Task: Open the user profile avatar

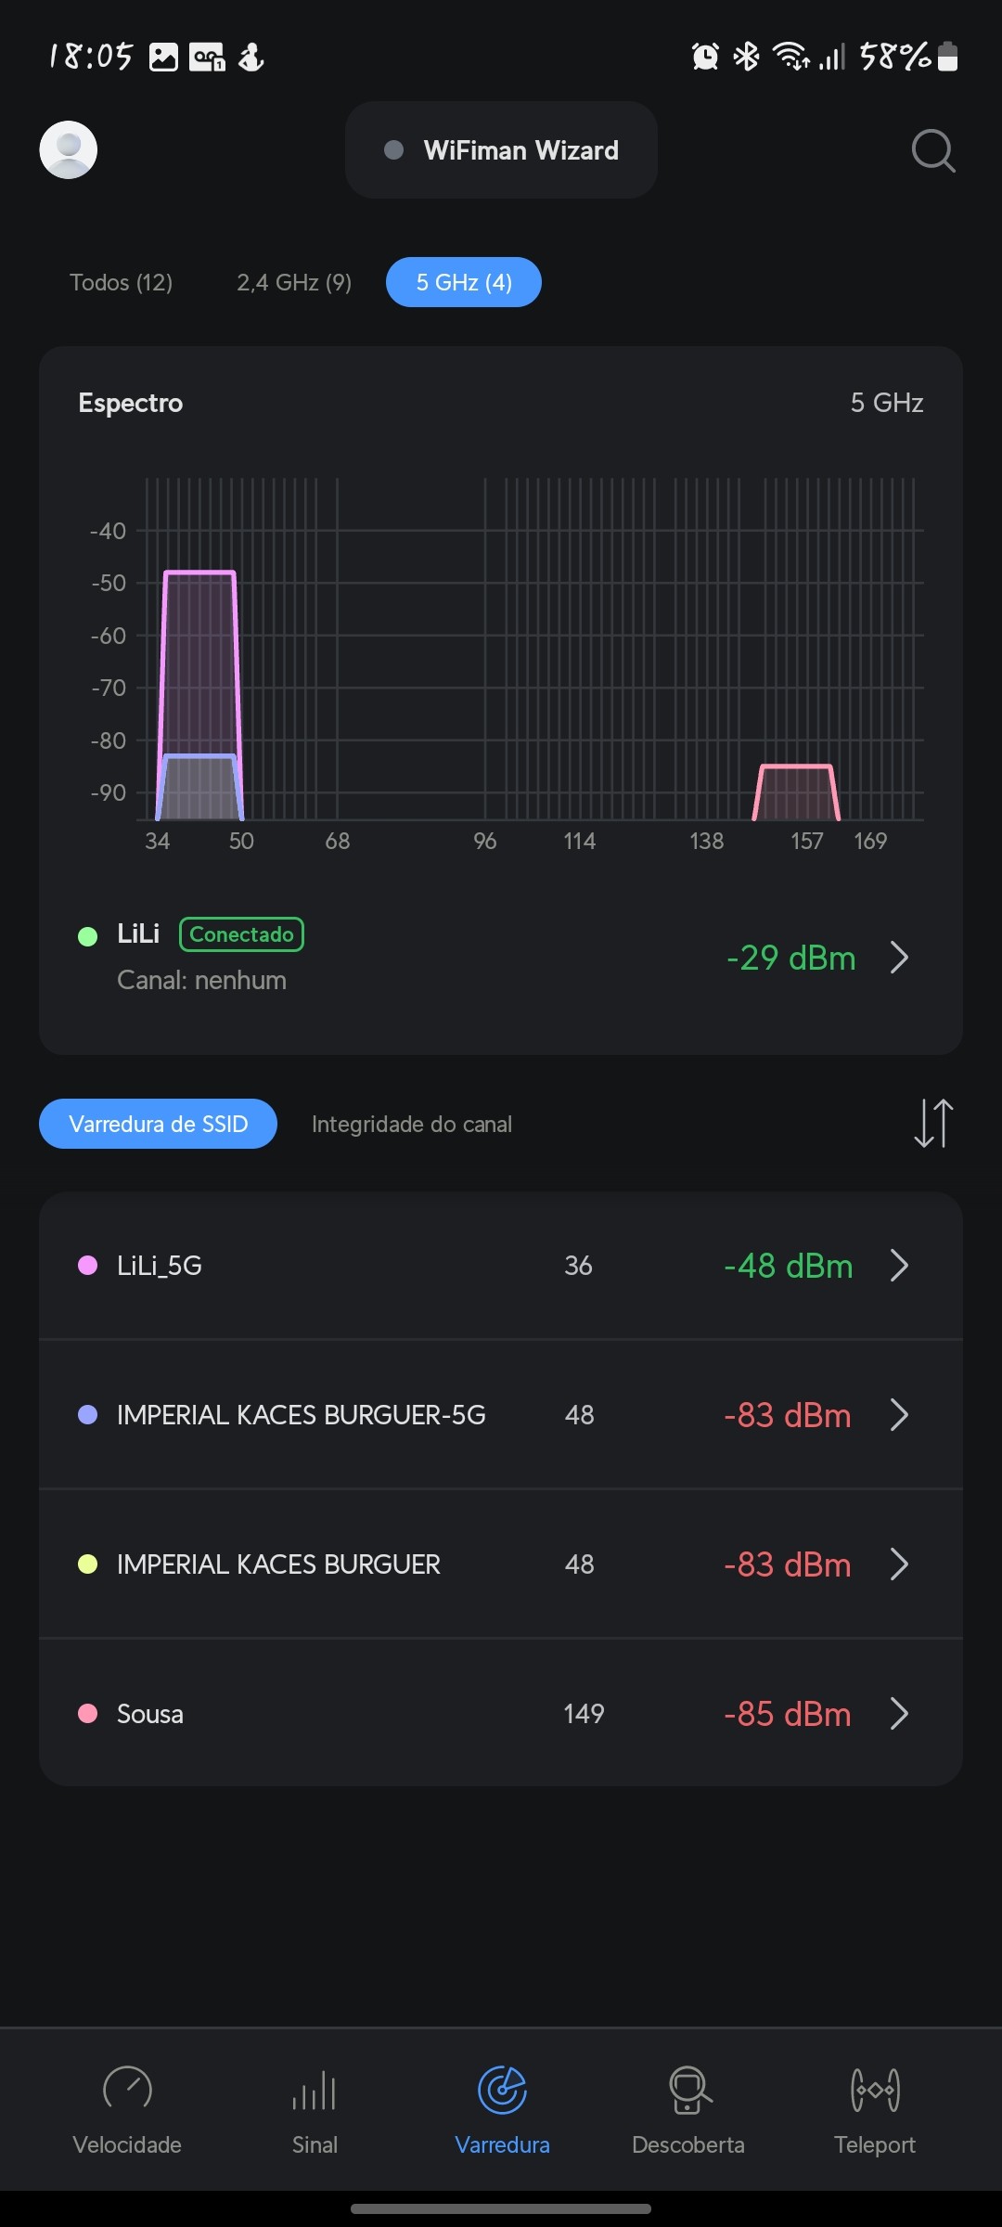Action: [69, 149]
